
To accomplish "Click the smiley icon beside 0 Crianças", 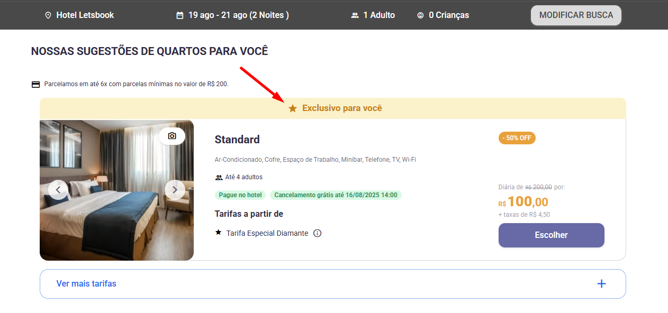I will click(x=420, y=15).
